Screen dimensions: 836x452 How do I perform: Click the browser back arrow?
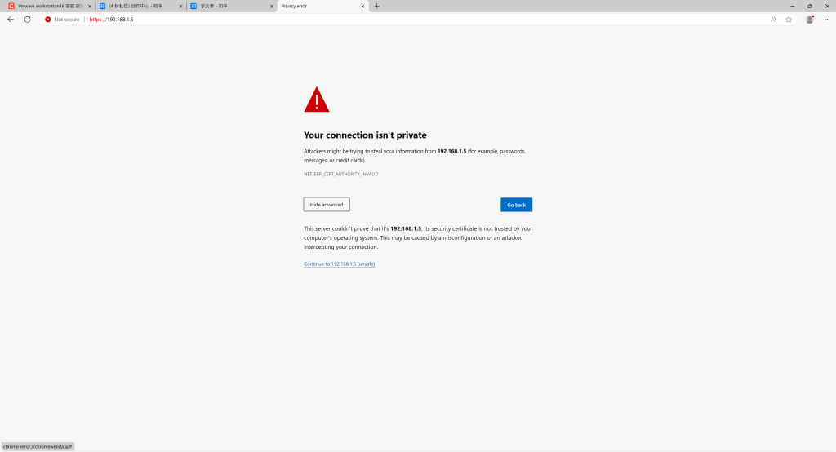11,19
